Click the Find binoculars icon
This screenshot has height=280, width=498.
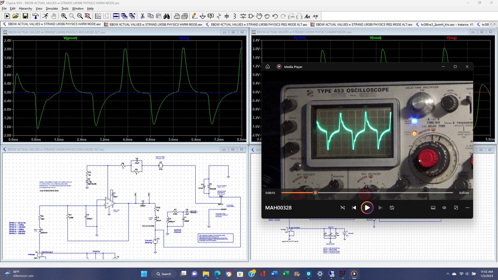(x=167, y=16)
